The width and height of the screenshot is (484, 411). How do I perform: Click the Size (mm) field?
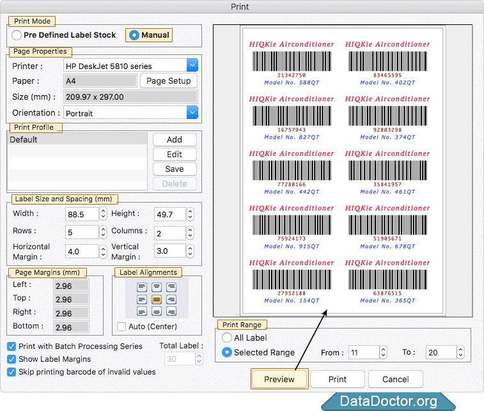click(130, 97)
